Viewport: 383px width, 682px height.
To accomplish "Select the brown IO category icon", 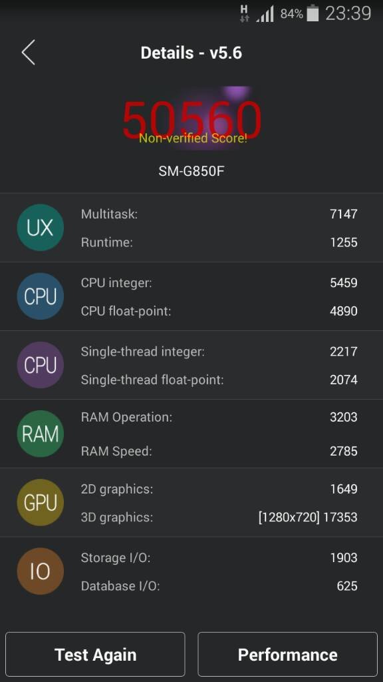I will (41, 571).
